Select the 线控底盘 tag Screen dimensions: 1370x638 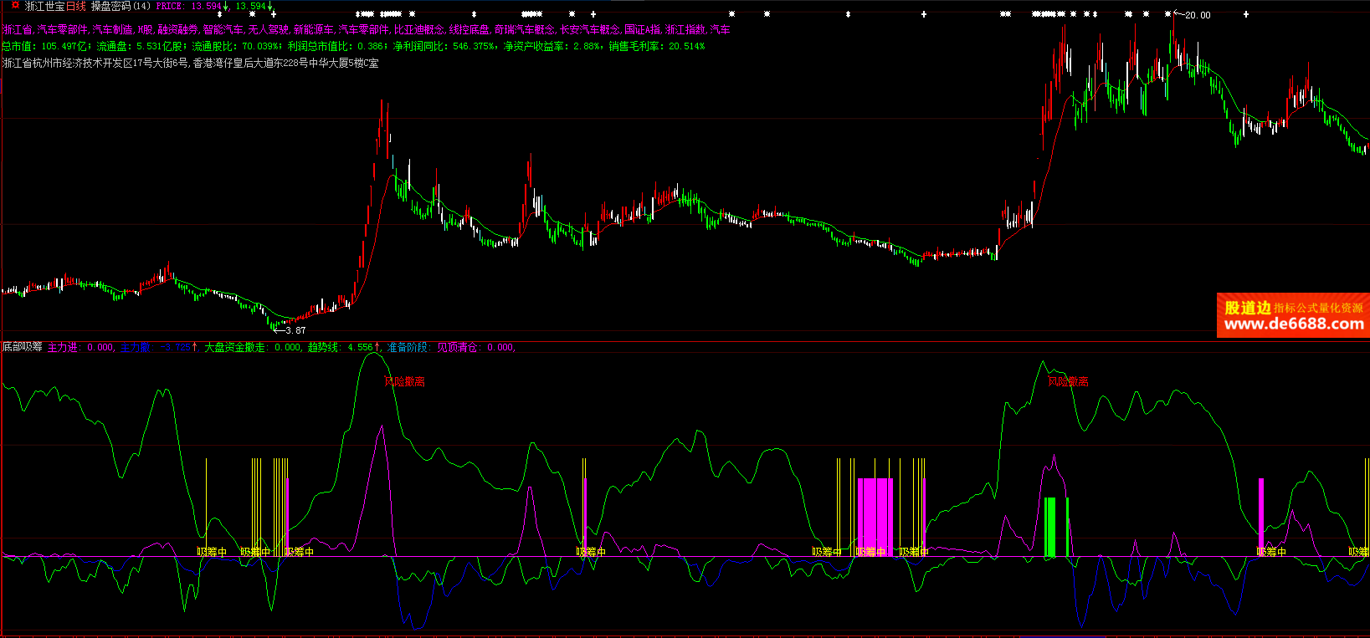(469, 29)
